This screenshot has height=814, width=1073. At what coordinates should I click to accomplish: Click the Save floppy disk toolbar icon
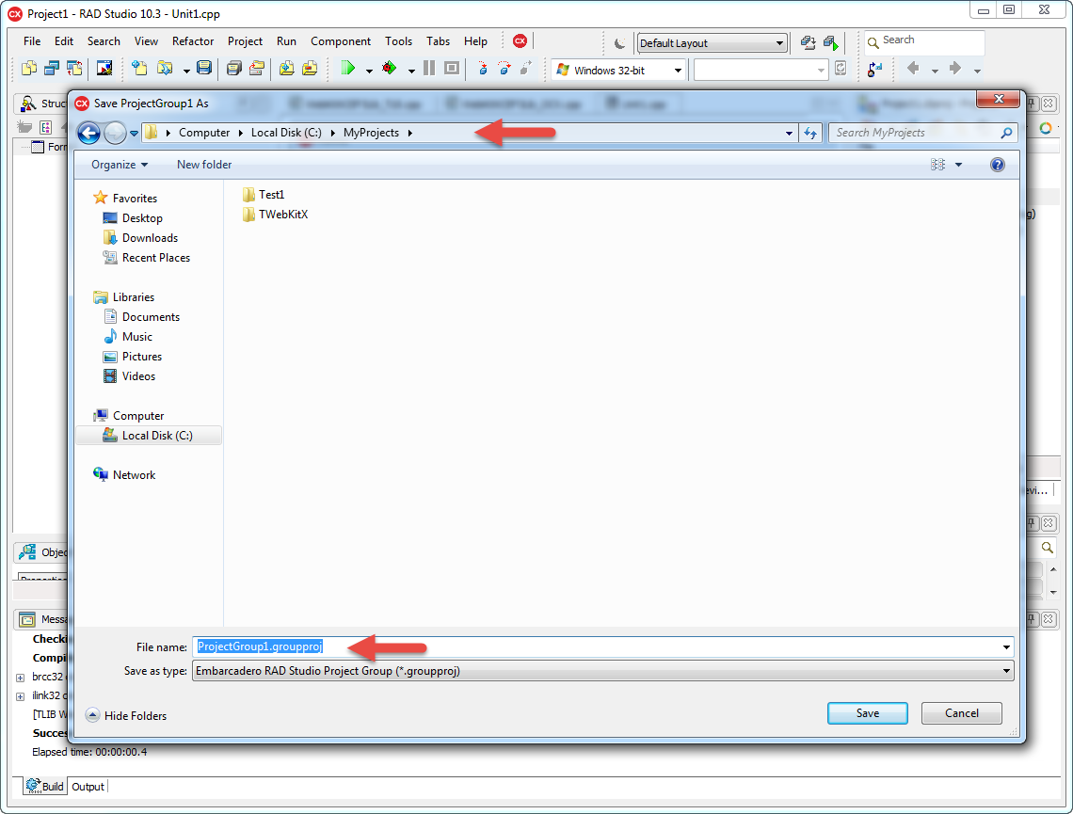tap(204, 69)
